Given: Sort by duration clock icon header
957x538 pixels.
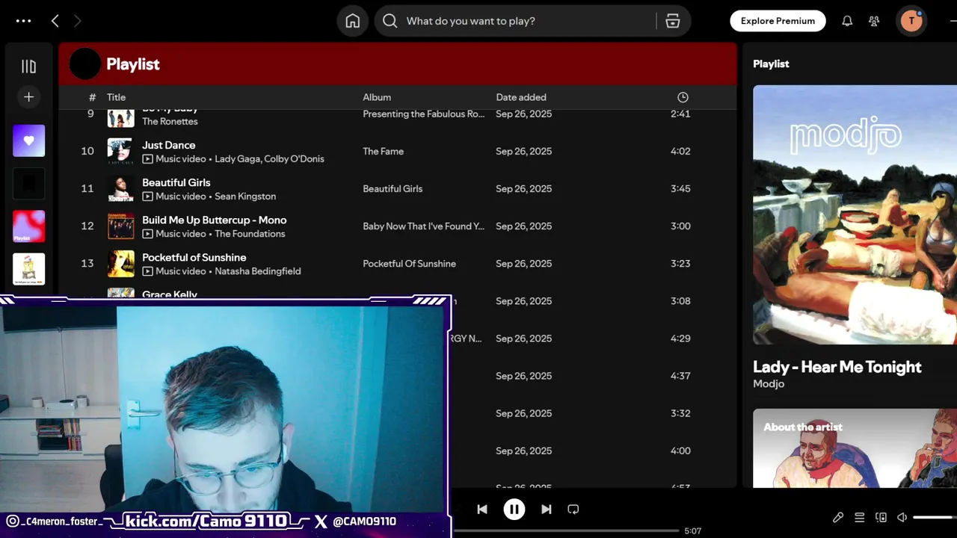Looking at the screenshot, I should [683, 97].
